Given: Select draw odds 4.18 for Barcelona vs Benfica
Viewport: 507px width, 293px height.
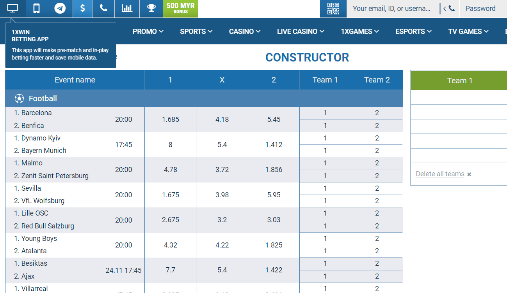Looking at the screenshot, I should tap(222, 119).
